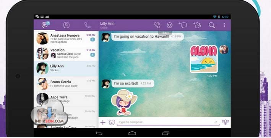Open the calls tab phone icon
Image resolution: width=271 pixels, height=138 pixels.
pyautogui.click(x=87, y=25)
